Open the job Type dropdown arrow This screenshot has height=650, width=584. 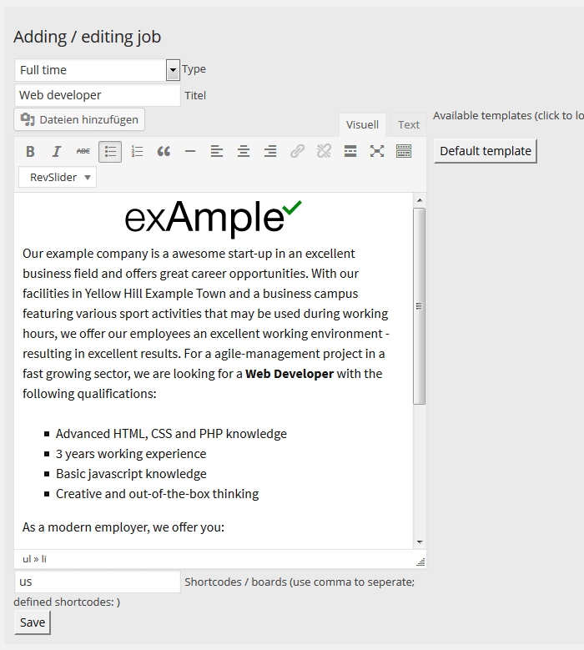tap(173, 70)
